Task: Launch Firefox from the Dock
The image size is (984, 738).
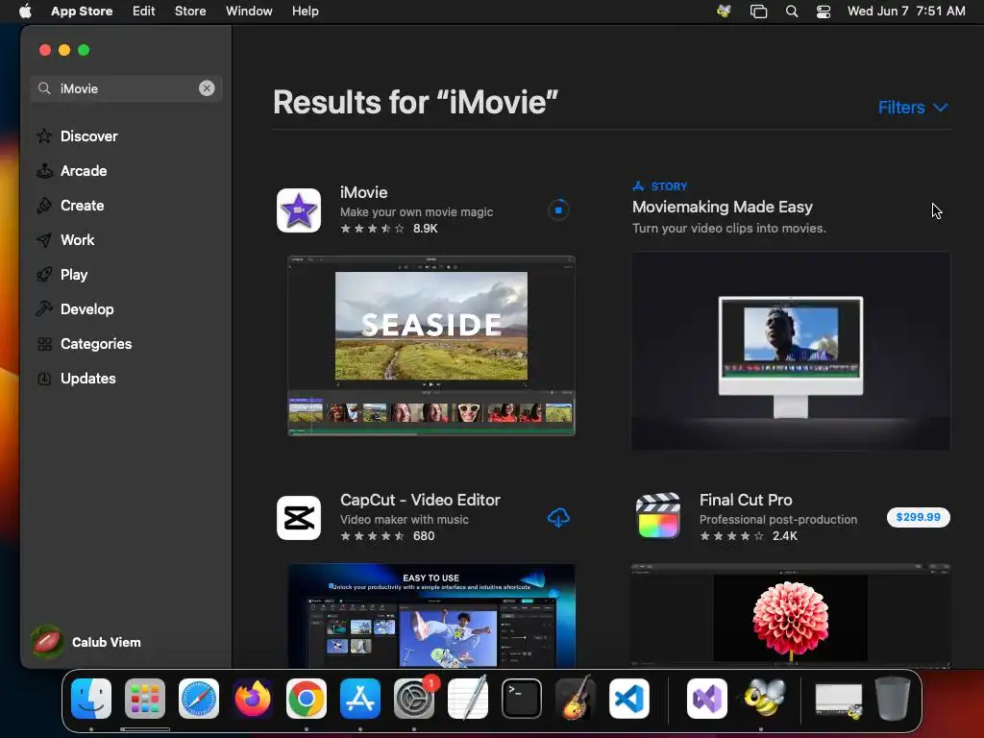Action: tap(253, 699)
